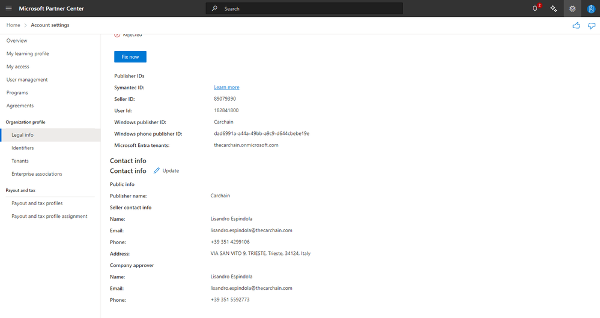The image size is (600, 318).
Task: Click the red Rejected status icon
Action: (x=117, y=35)
